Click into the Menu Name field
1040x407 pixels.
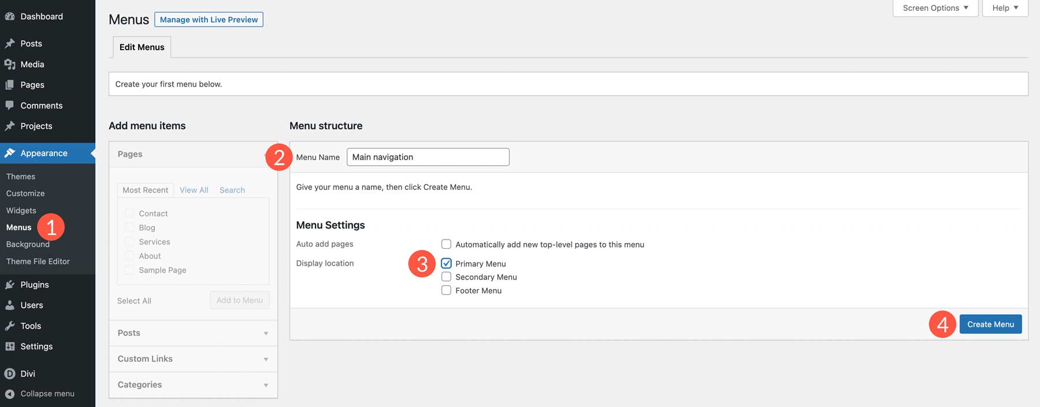[428, 157]
